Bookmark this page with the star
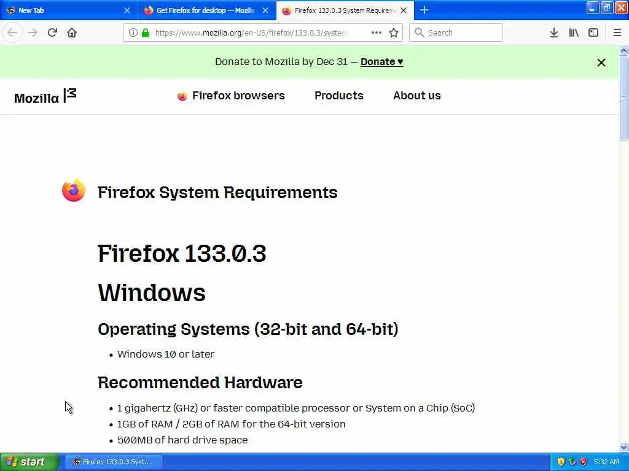Image resolution: width=629 pixels, height=471 pixels. [394, 33]
